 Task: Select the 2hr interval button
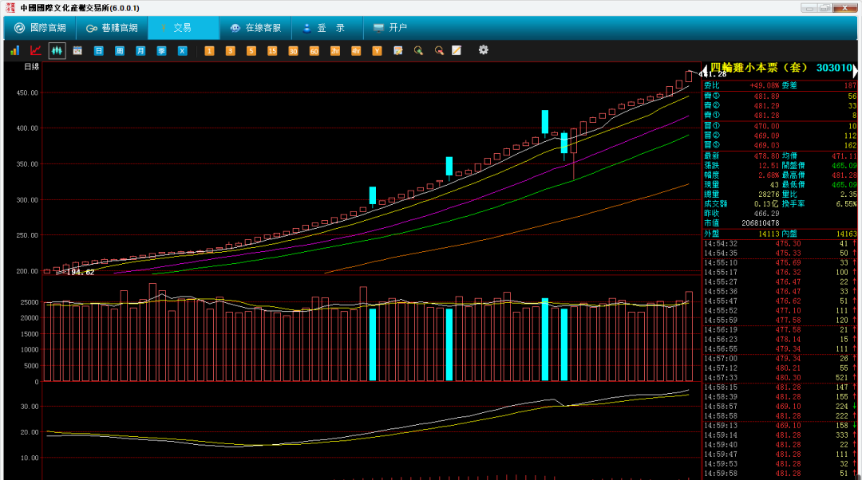334,50
